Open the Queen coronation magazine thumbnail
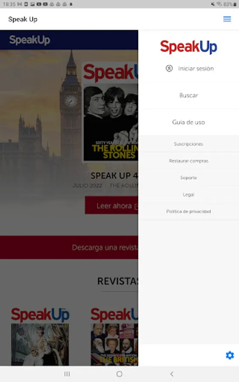The width and height of the screenshot is (239, 382). [40, 336]
